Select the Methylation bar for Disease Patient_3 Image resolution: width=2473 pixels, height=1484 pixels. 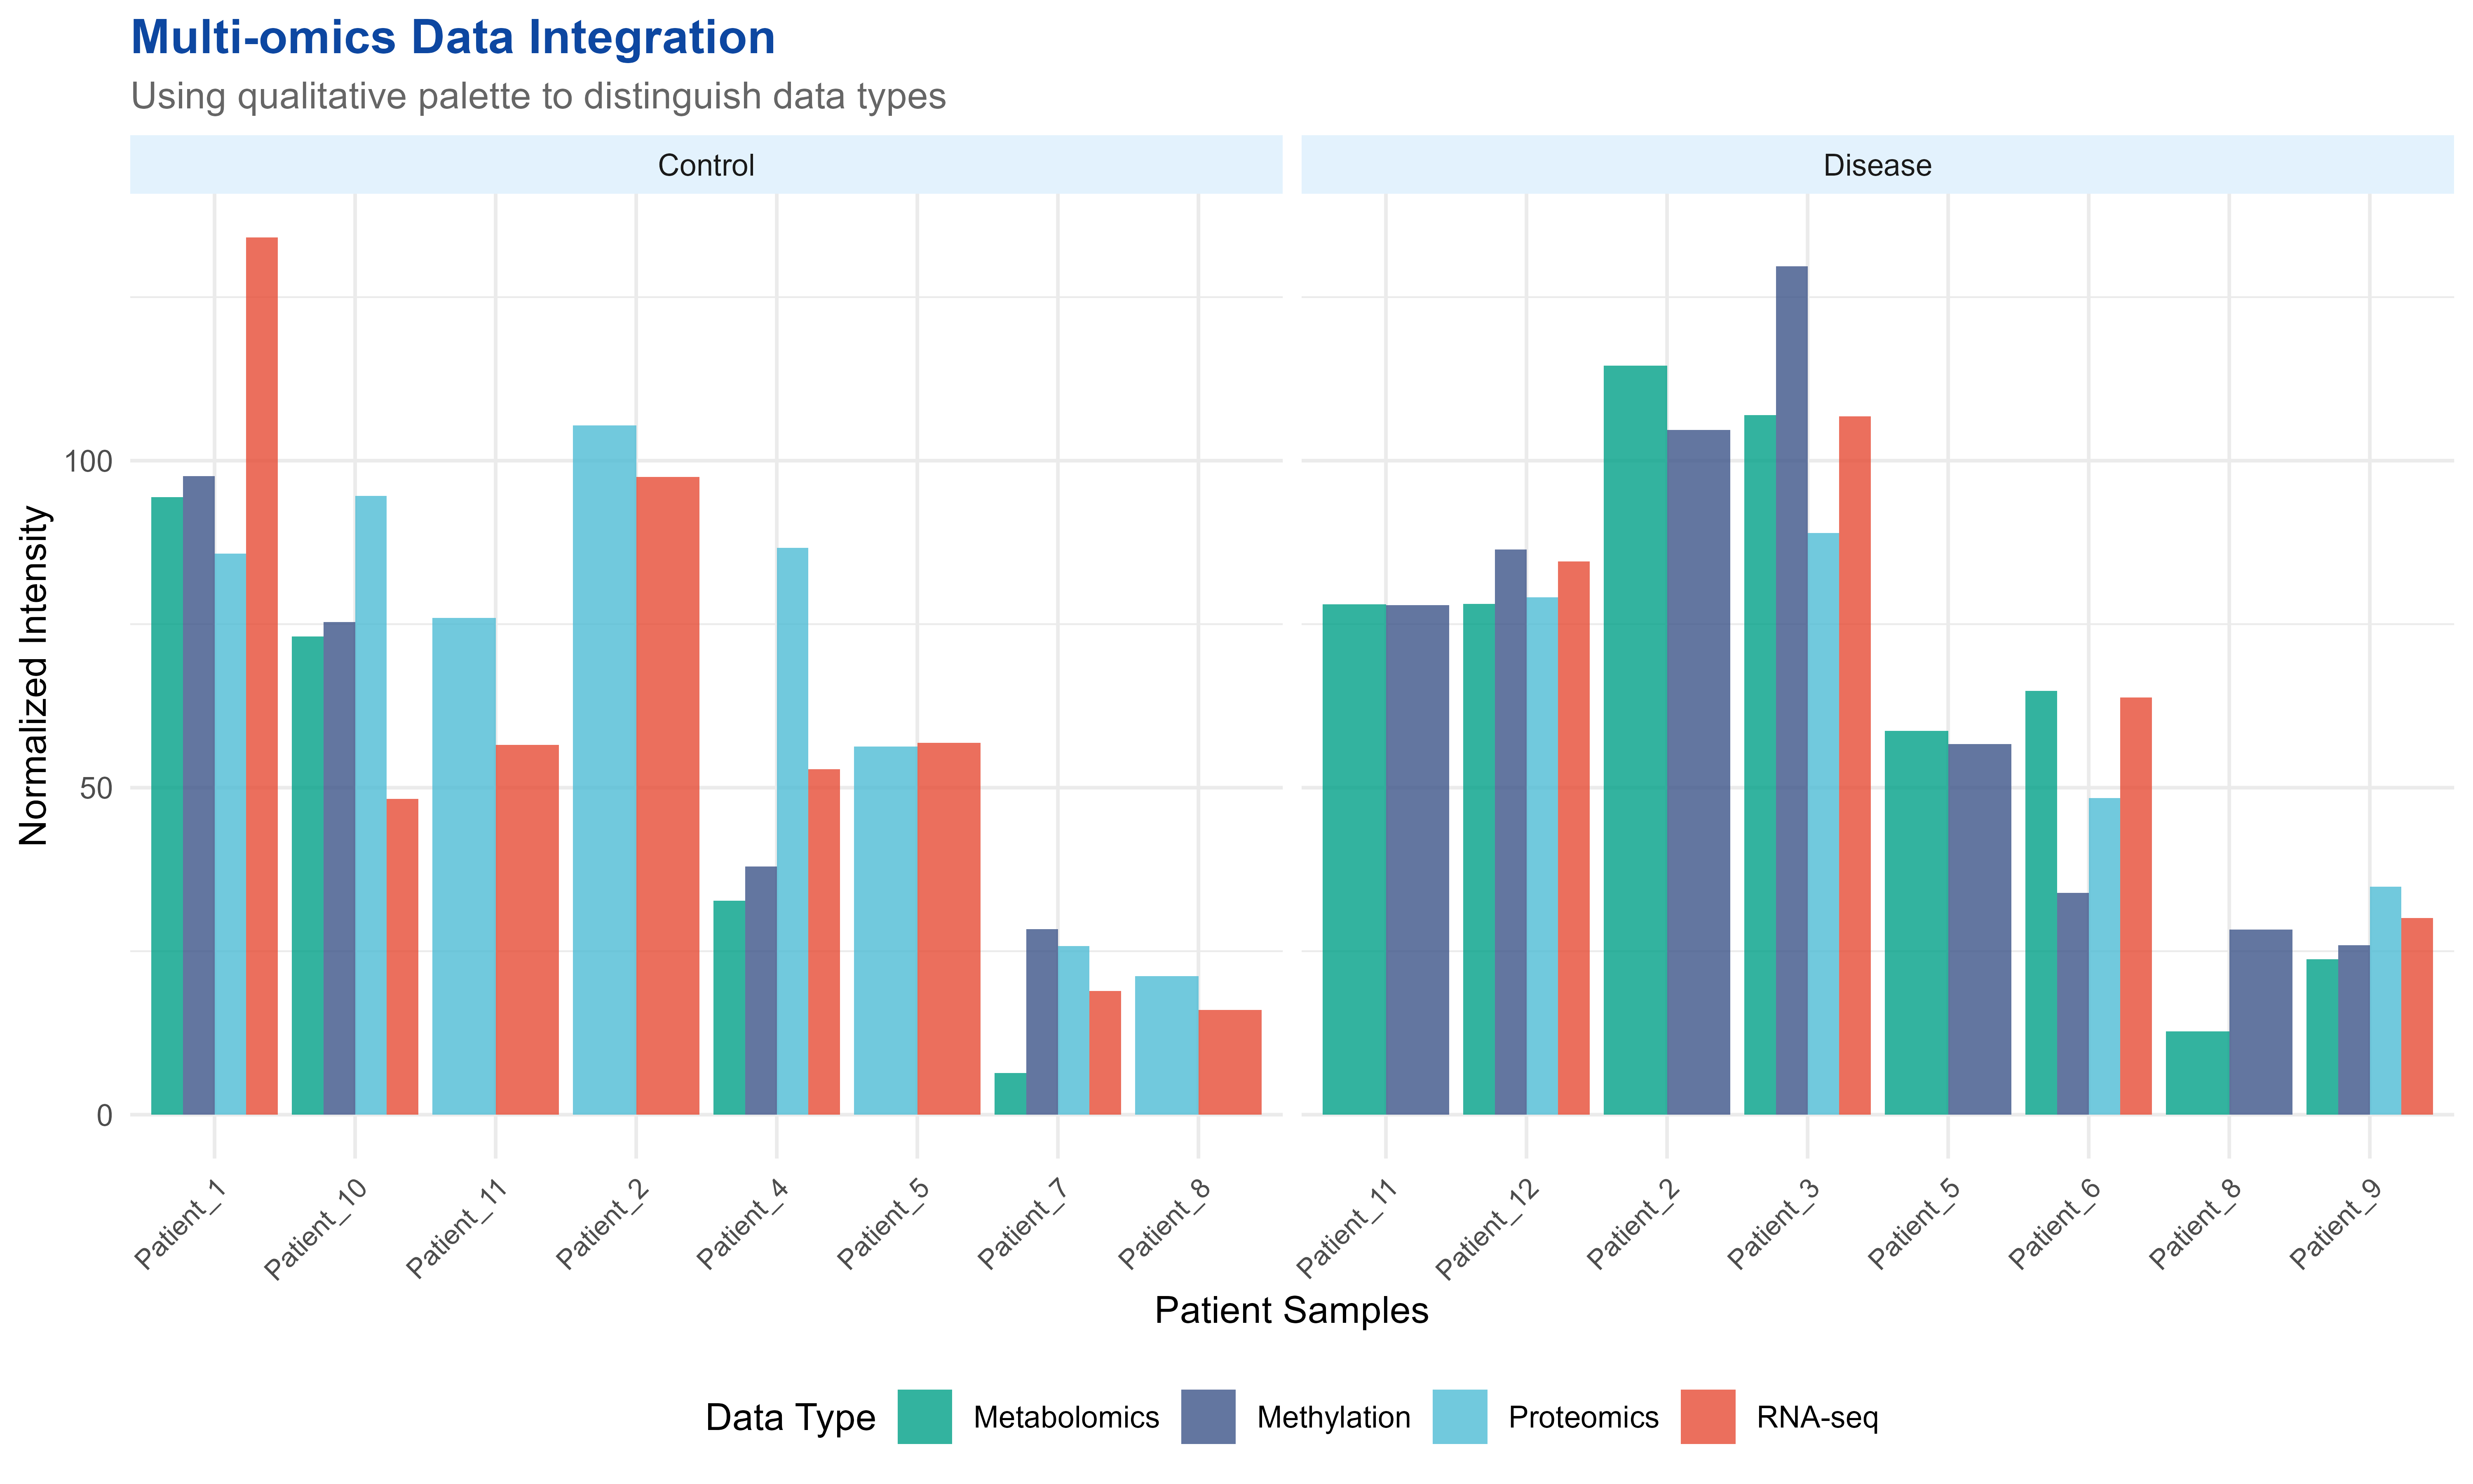click(x=1791, y=690)
